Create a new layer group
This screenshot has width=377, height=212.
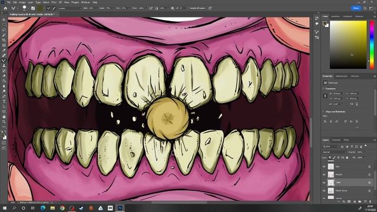[360, 201]
